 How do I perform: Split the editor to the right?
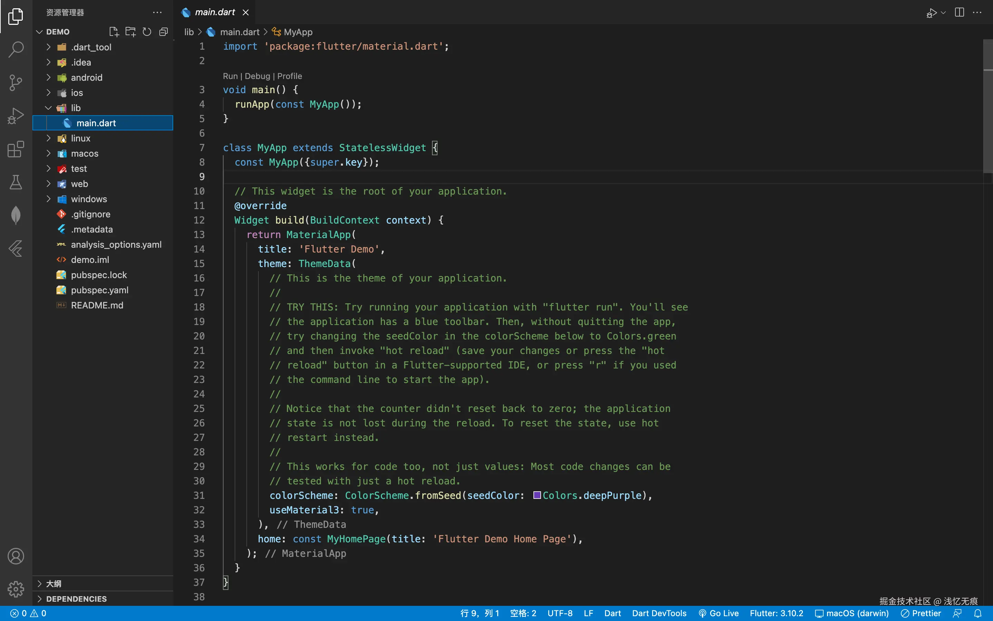959,12
